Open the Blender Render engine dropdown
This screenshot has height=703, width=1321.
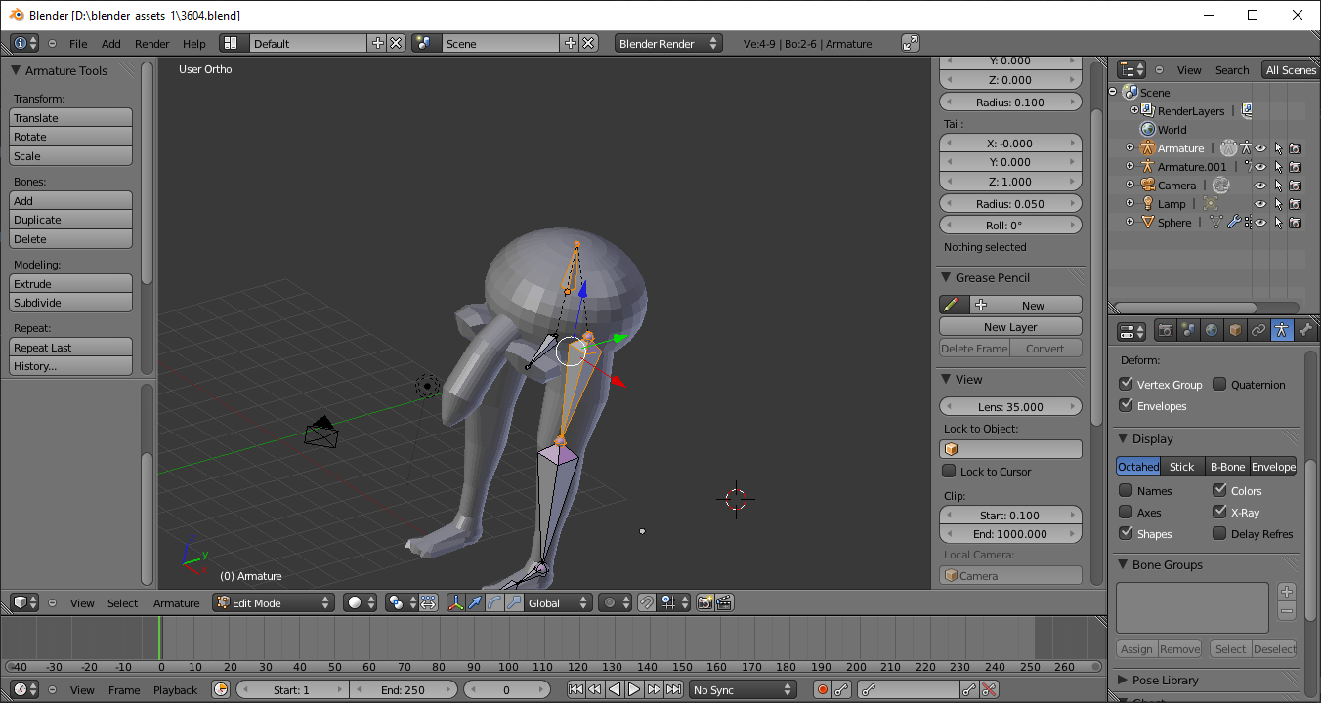[668, 44]
